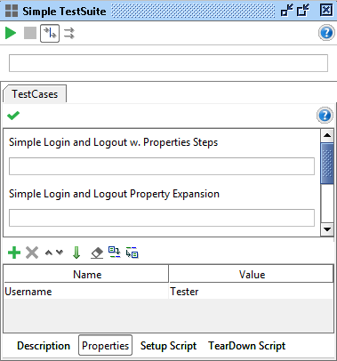Toggle sequential TestCase run mode
The height and width of the screenshot is (361, 337).
point(50,33)
